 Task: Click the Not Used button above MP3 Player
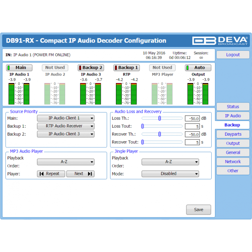tap(162, 68)
